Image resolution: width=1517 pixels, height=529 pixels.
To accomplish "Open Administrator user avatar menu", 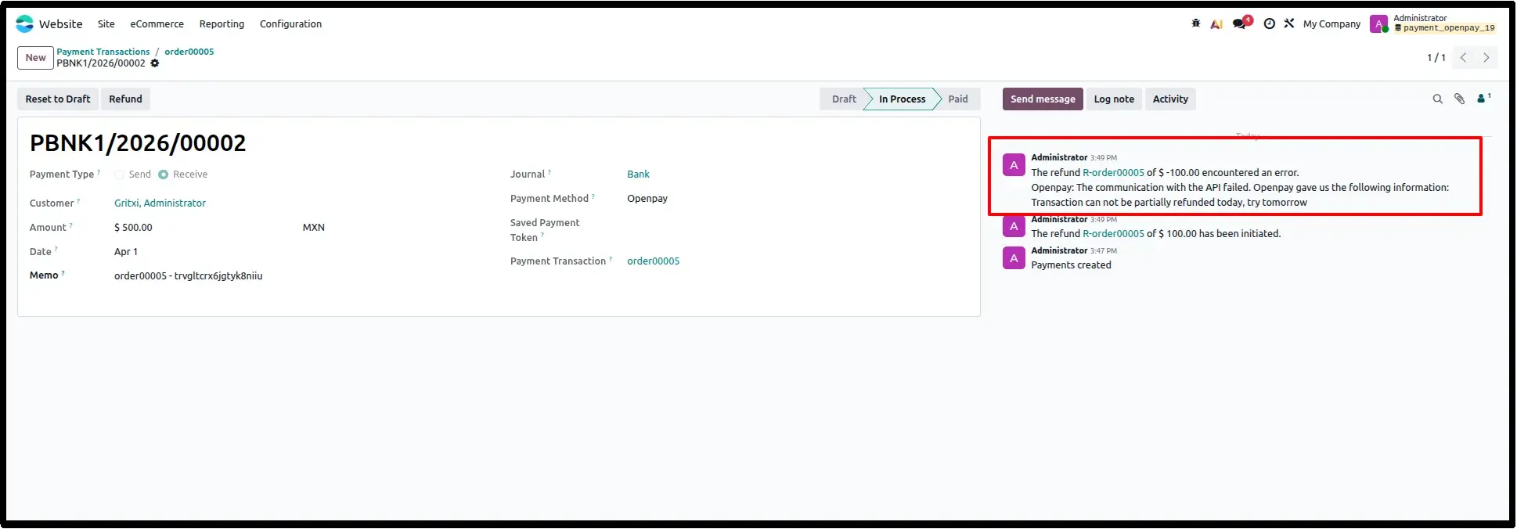I will 1378,24.
